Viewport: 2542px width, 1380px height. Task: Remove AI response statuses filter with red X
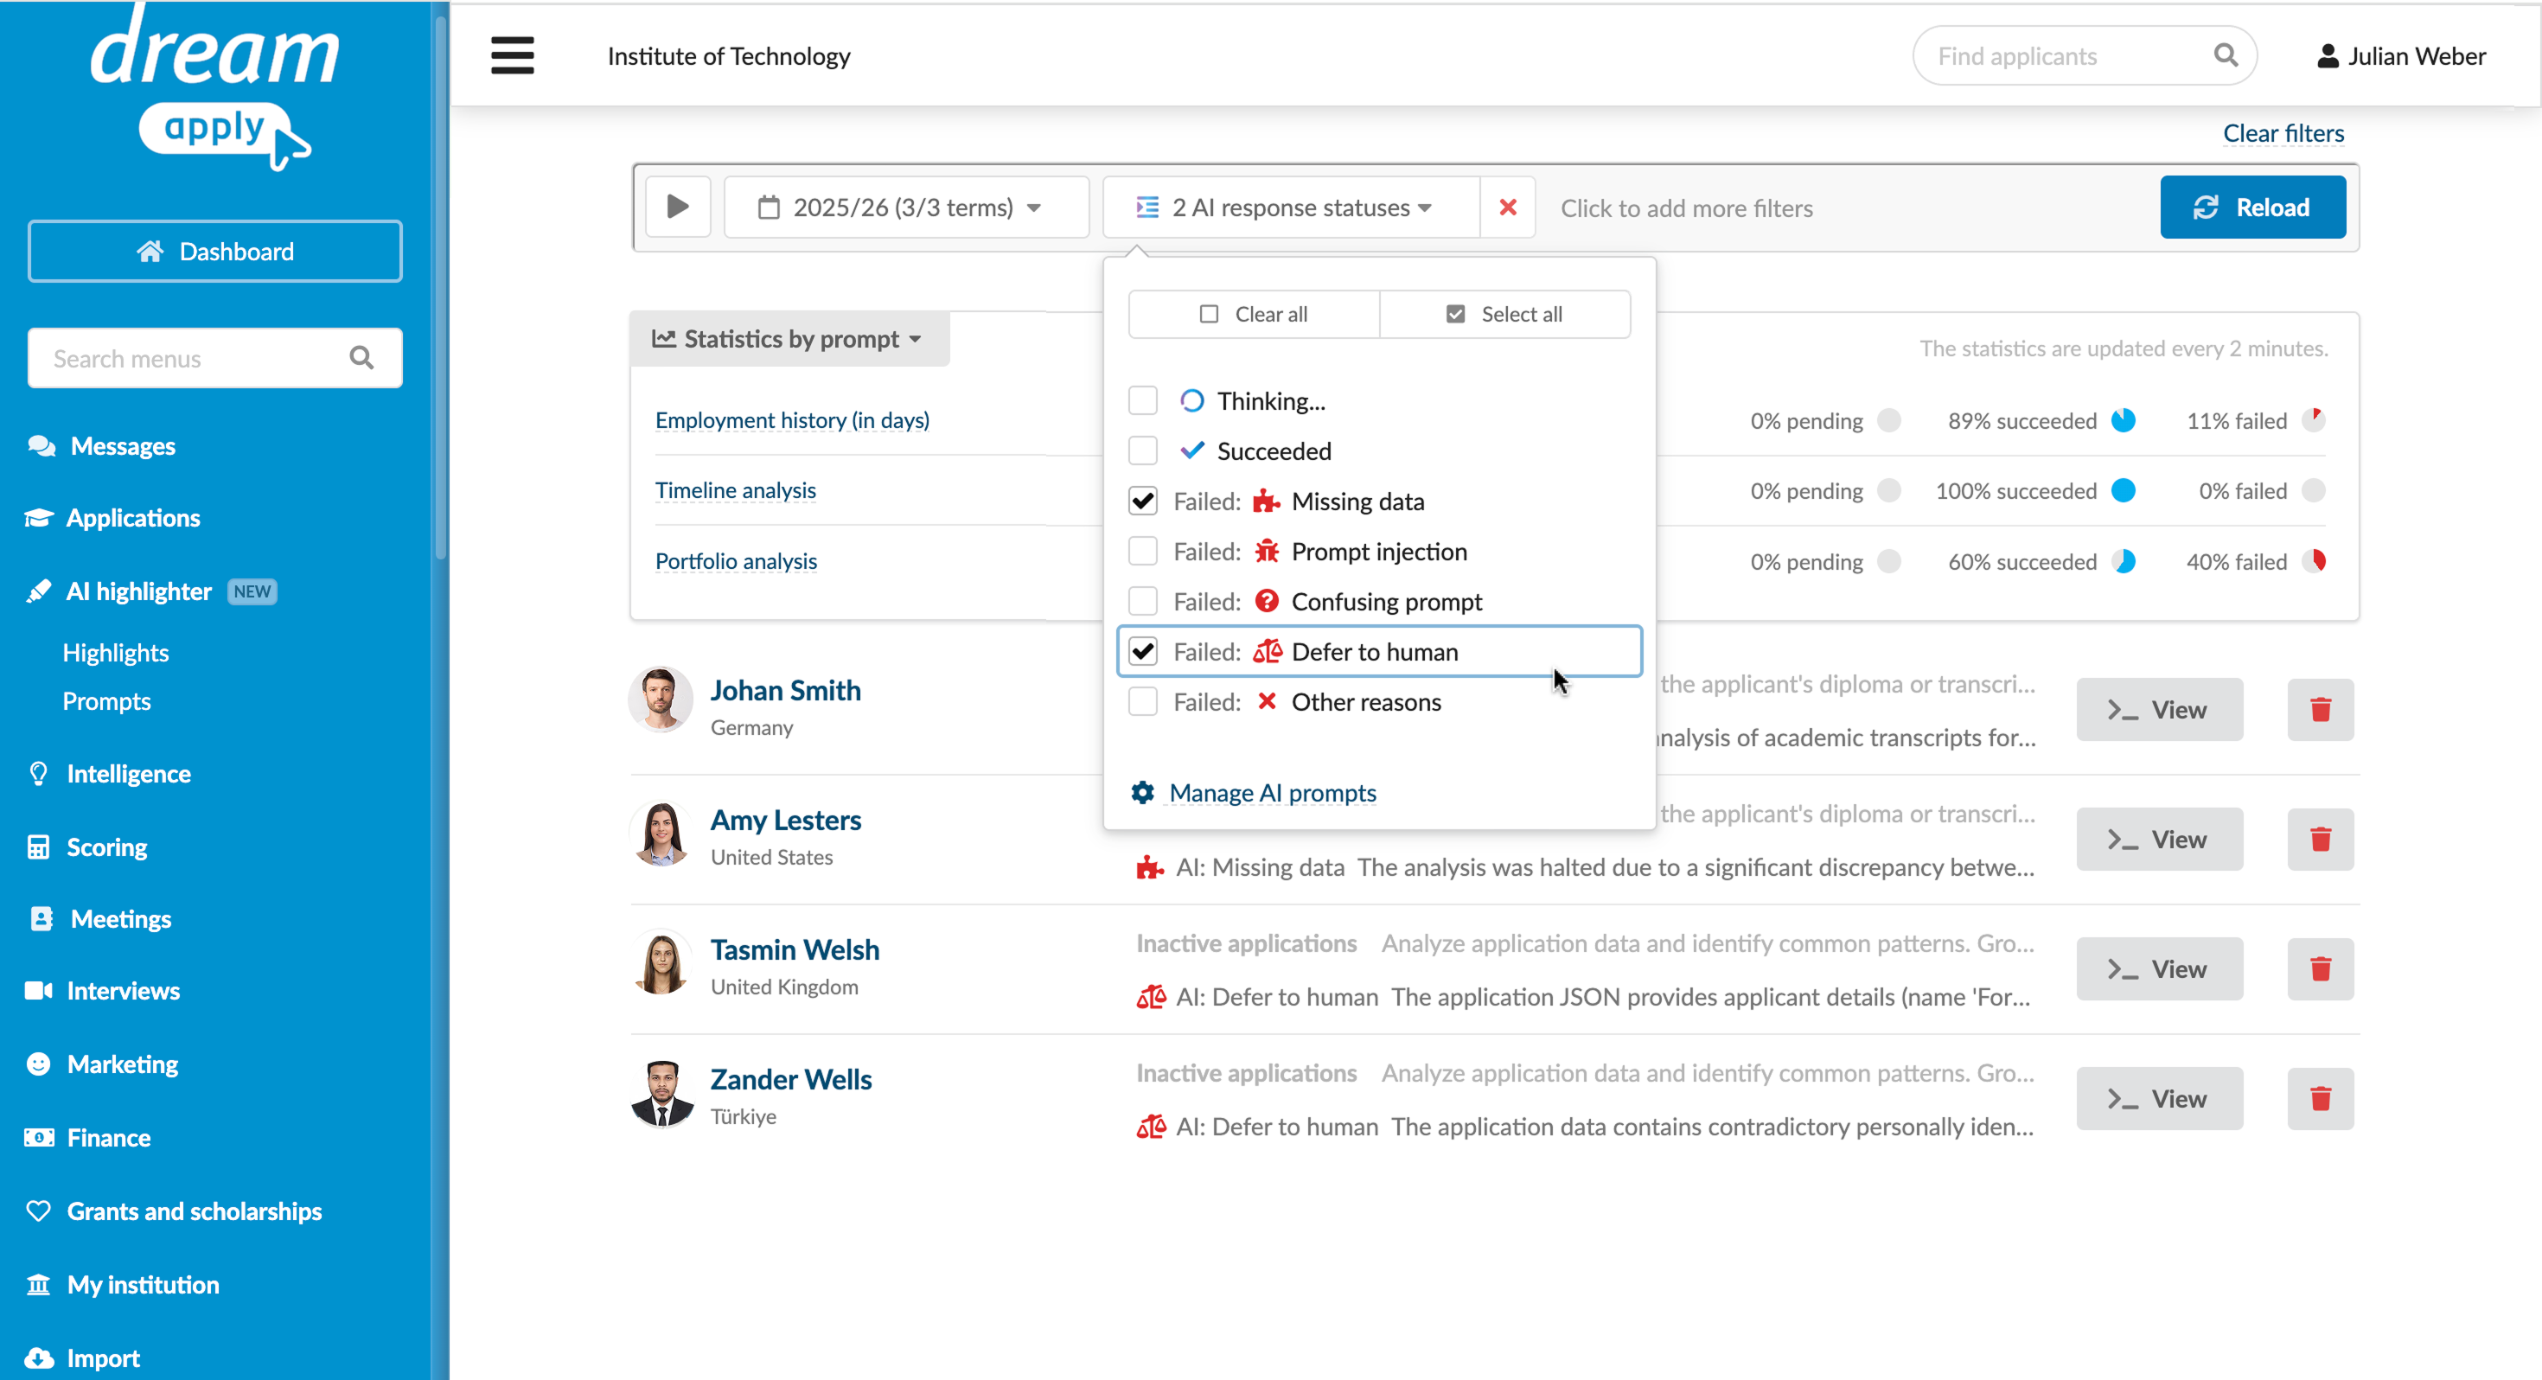(1507, 208)
